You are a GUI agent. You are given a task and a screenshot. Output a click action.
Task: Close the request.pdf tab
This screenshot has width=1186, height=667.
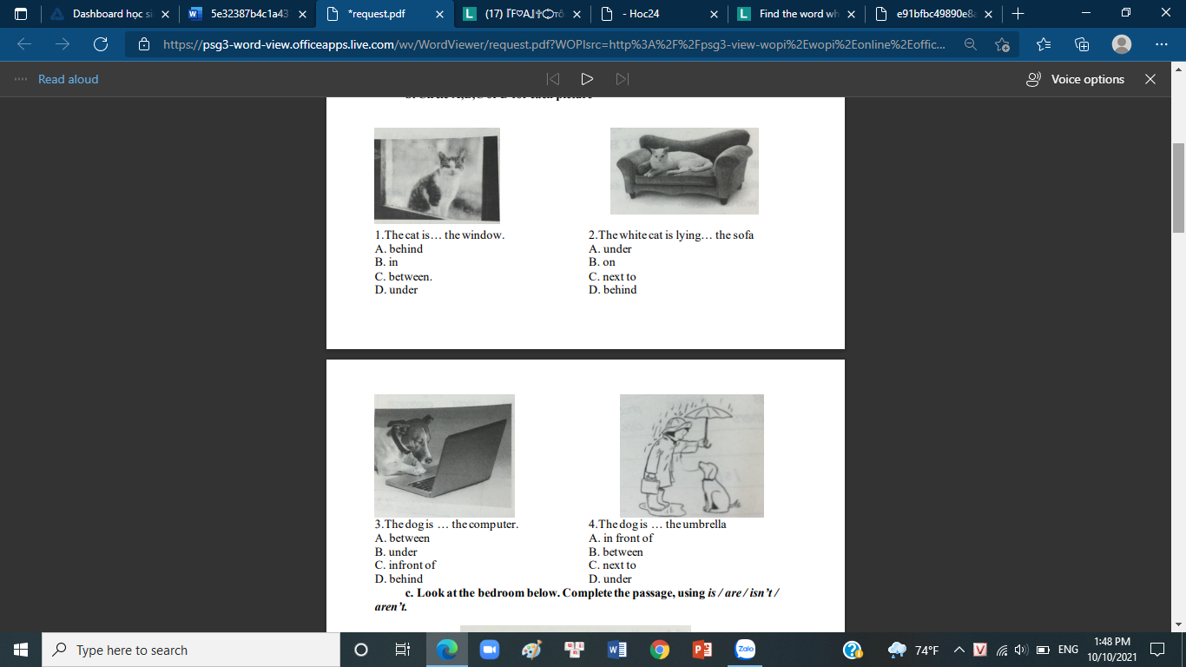click(x=439, y=14)
